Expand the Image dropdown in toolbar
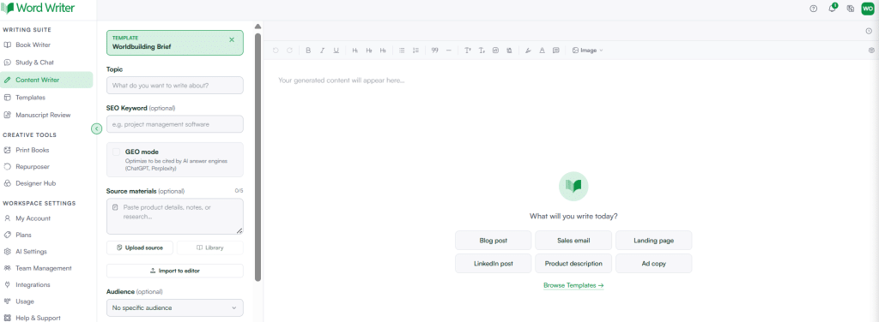This screenshot has height=322, width=879. 587,51
